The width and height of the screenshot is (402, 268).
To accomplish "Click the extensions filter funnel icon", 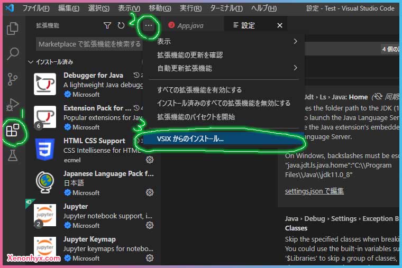I will point(107,25).
